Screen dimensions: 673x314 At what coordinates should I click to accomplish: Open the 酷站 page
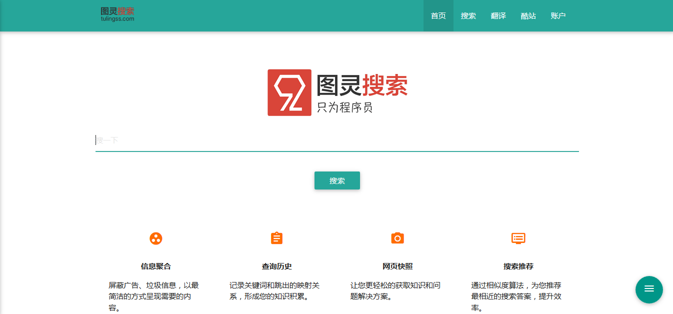click(528, 15)
